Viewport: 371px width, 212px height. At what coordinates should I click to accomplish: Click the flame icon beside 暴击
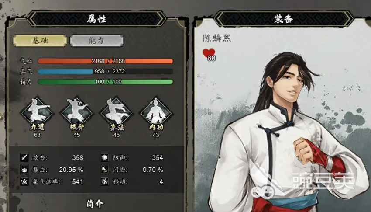tap(24, 170)
